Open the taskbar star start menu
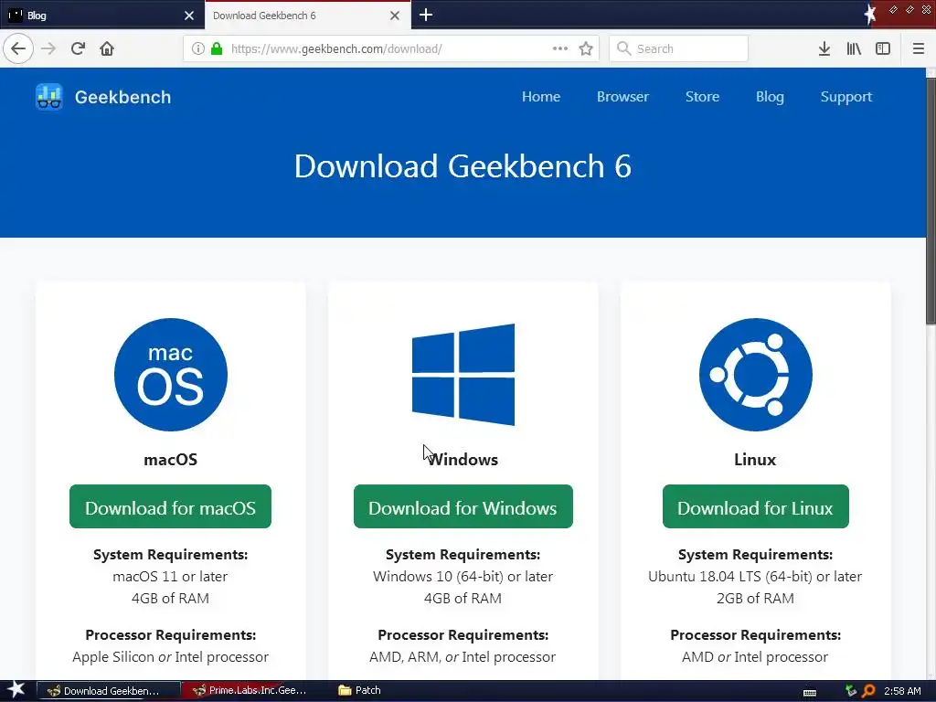This screenshot has height=702, width=936. click(16, 690)
